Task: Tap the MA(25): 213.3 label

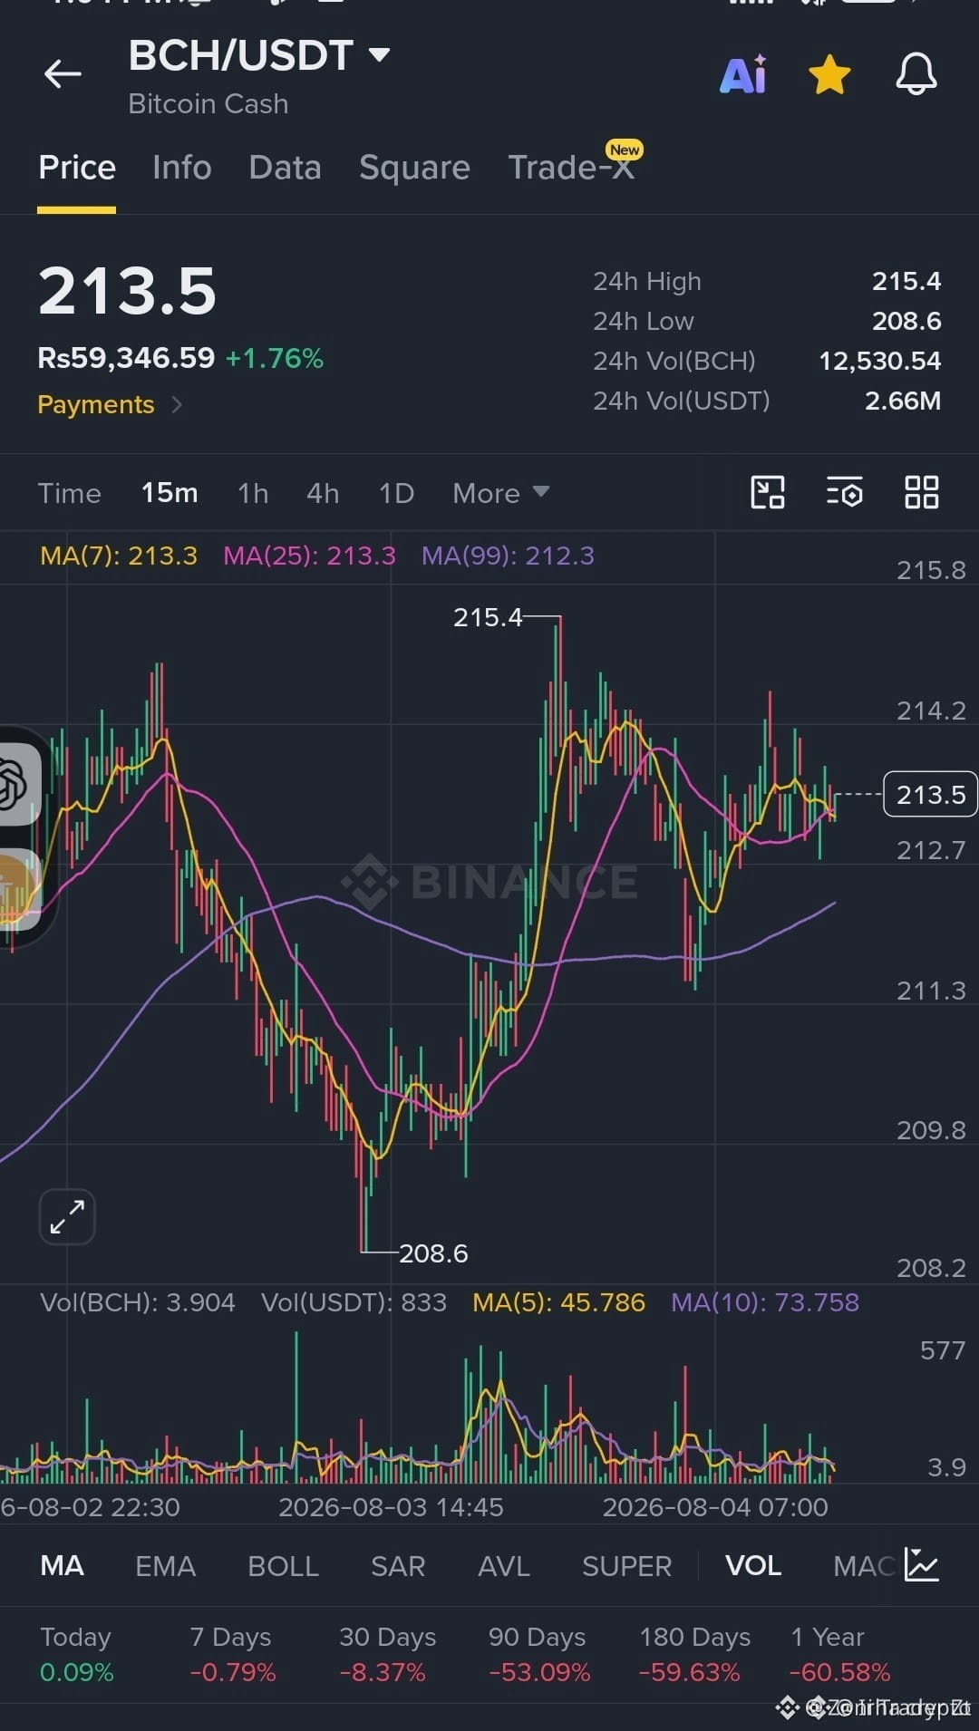Action: click(x=309, y=556)
